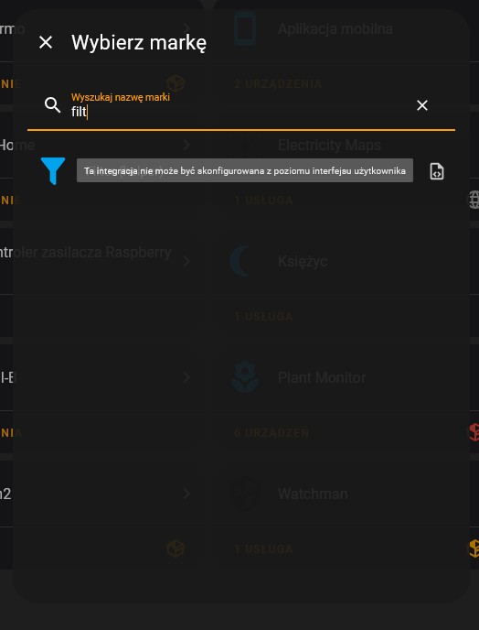Expand chevron beside the Home card

click(x=186, y=145)
